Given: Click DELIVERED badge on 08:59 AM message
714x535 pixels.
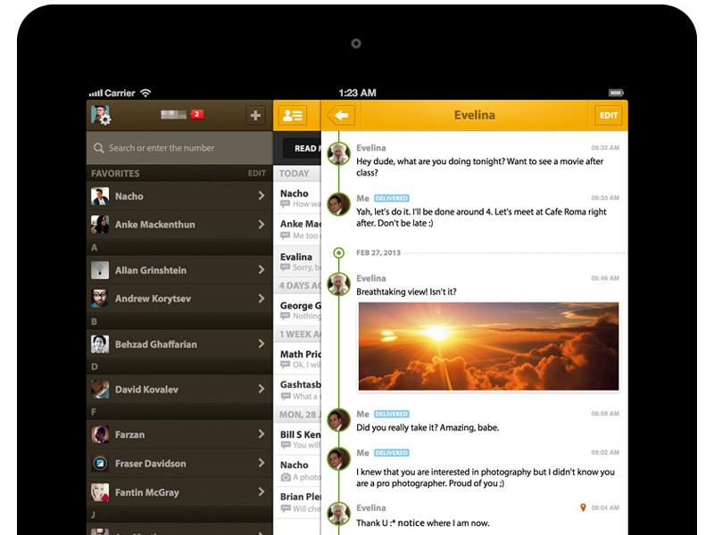Looking at the screenshot, I should (392, 414).
